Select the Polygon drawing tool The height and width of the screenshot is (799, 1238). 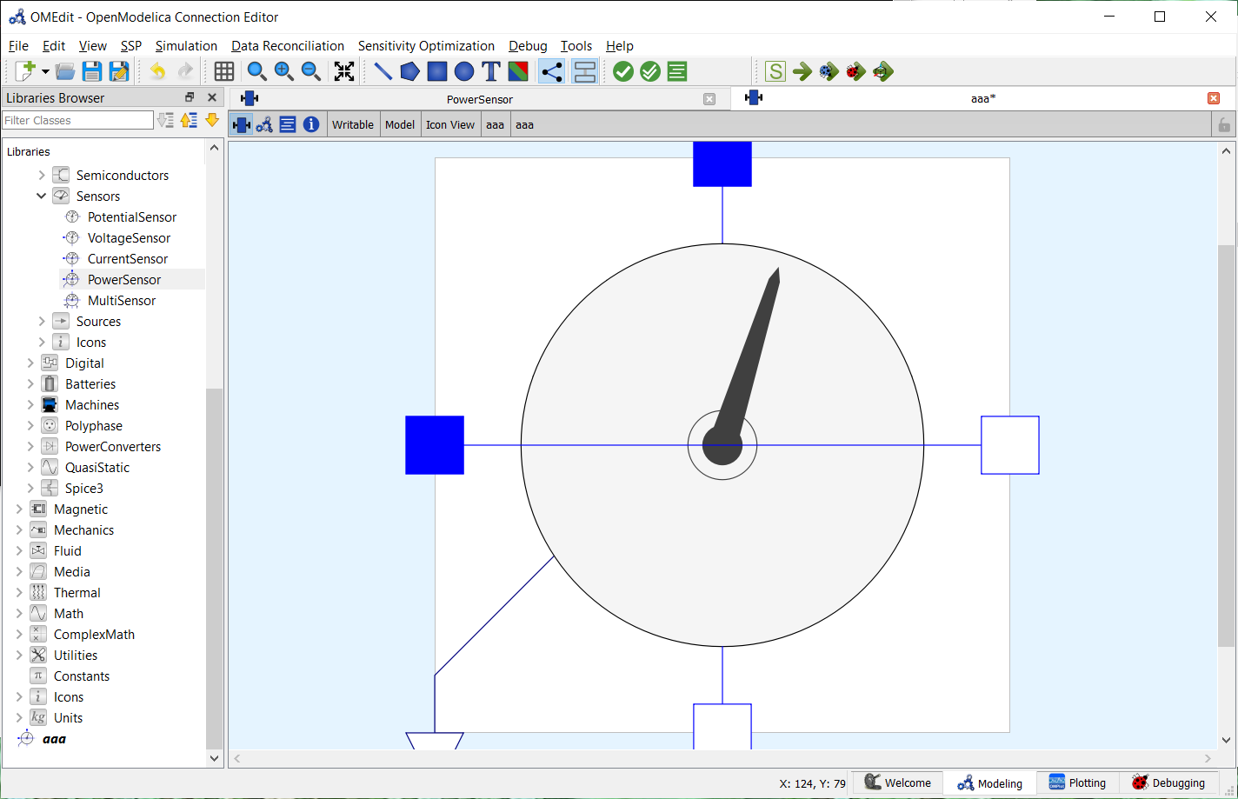click(409, 71)
